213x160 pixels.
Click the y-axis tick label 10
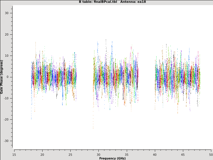pyautogui.click(x=7, y=56)
